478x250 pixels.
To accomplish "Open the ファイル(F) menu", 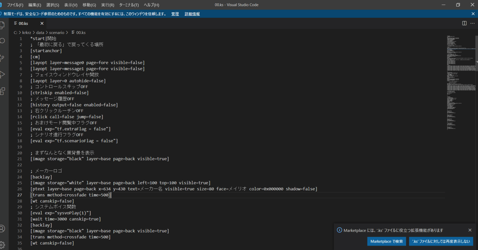I will [x=15, y=5].
